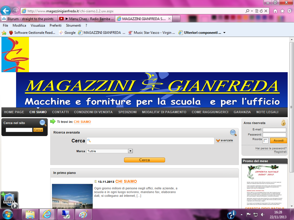294x220 pixels.
Task: Click the E-mail login field
Action: point(274,130)
